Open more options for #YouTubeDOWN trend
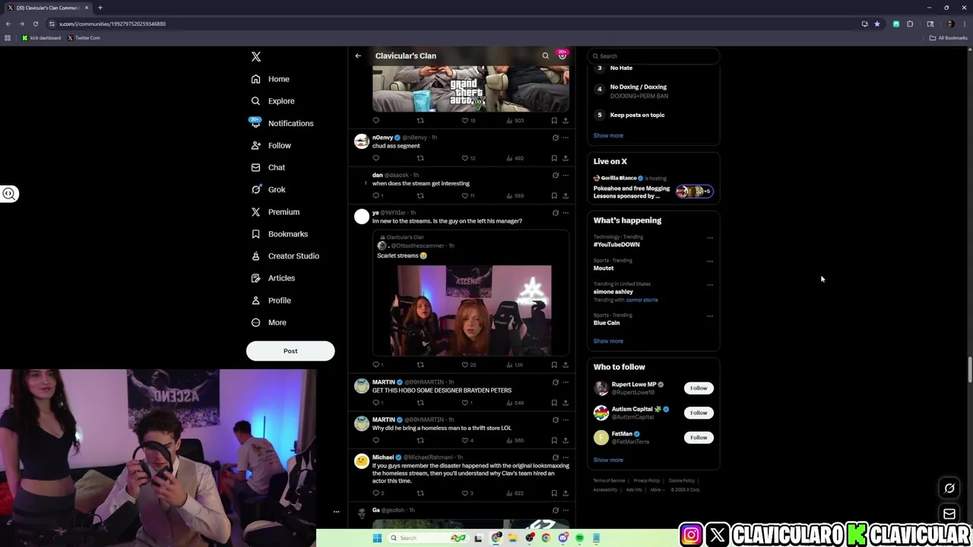973x547 pixels. pyautogui.click(x=710, y=238)
